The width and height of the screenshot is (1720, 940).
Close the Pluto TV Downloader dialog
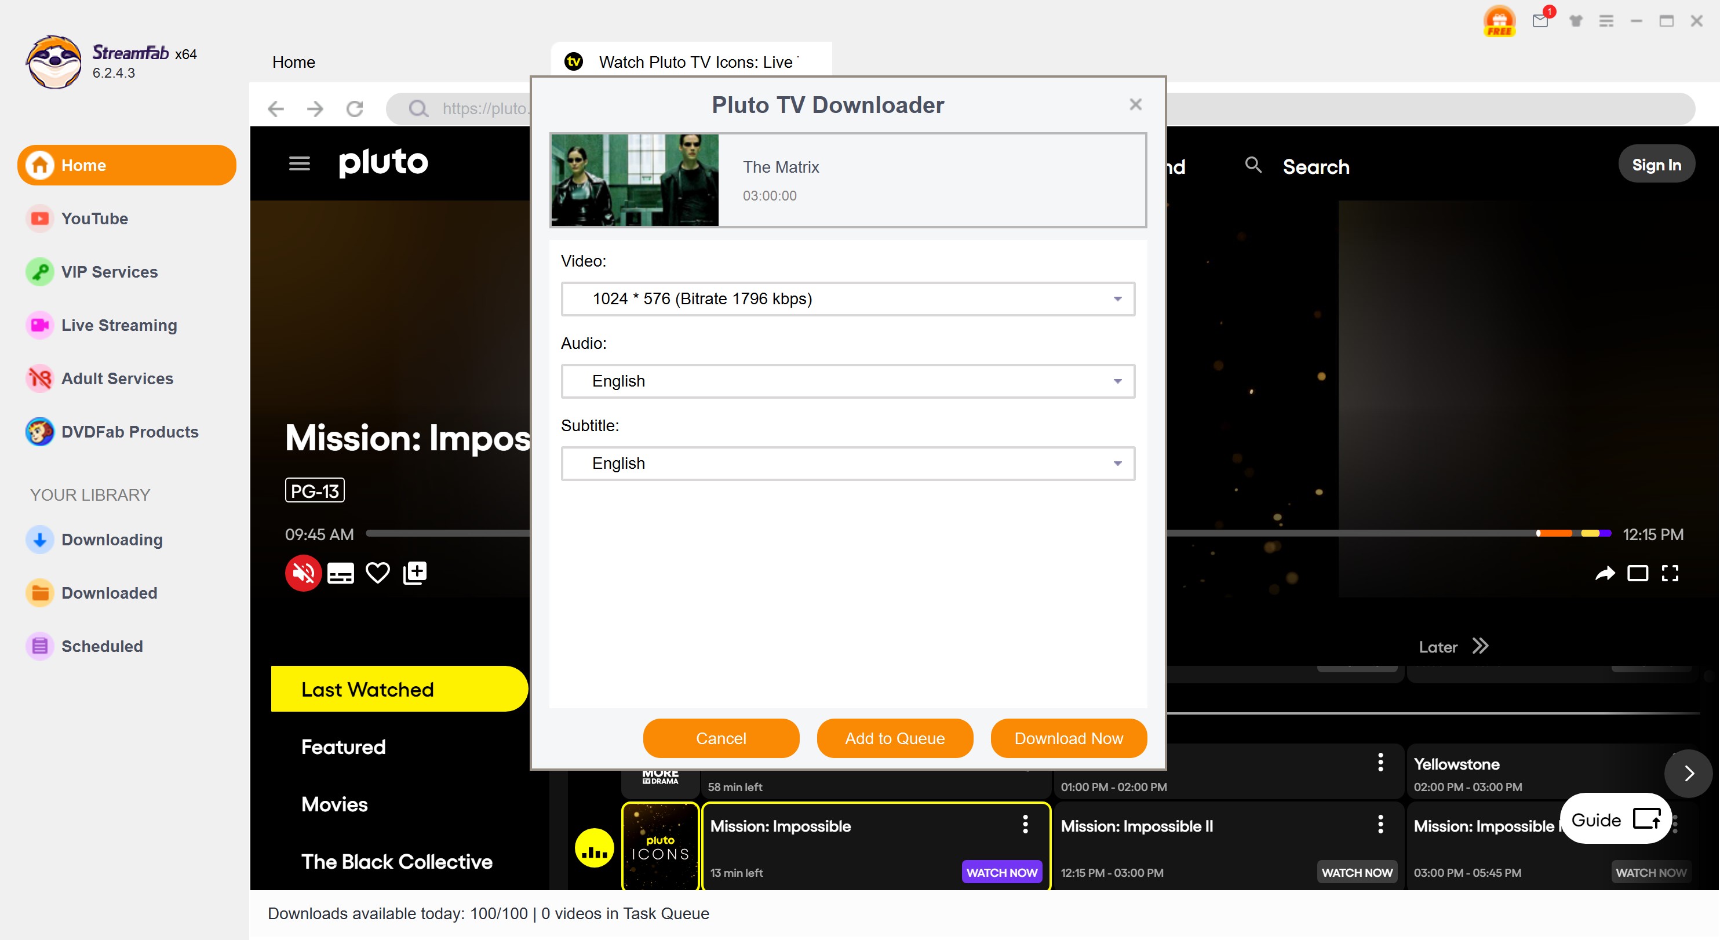[x=1136, y=104]
